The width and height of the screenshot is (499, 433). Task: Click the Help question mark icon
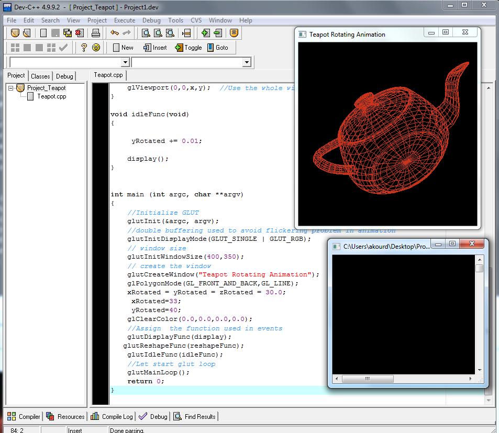coord(84,48)
